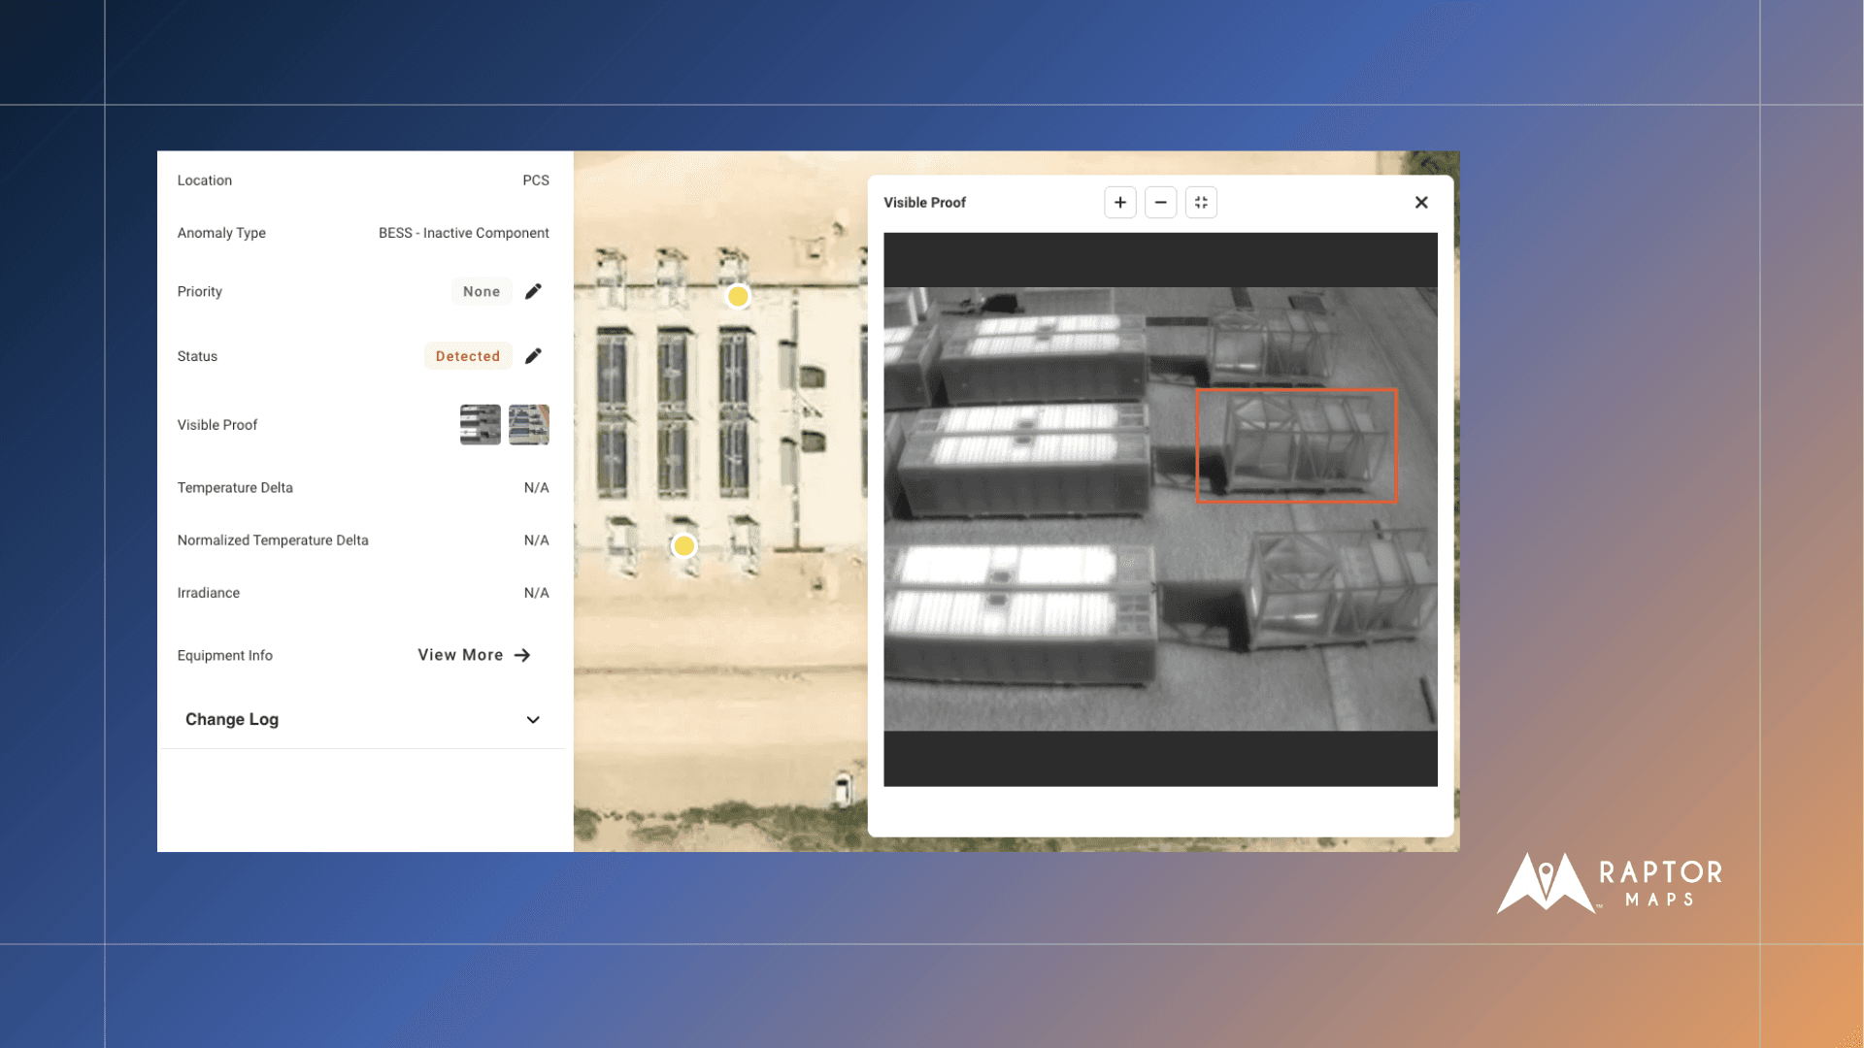The image size is (1864, 1048).
Task: Close the Visible Proof popup
Action: point(1421,203)
